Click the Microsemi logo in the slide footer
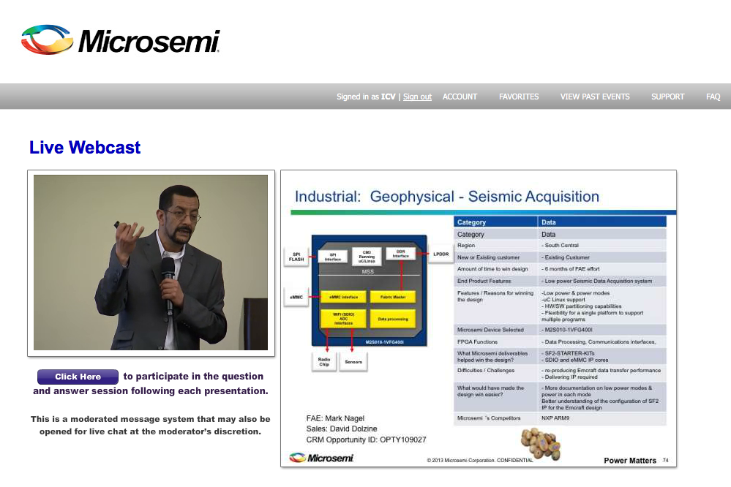Screen dimensions: 731x487 tap(321, 458)
